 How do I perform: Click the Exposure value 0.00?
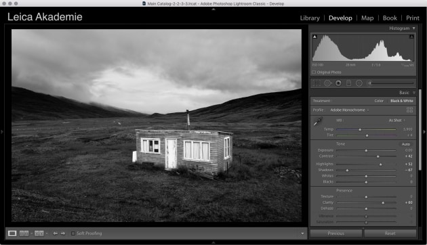[x=409, y=150]
